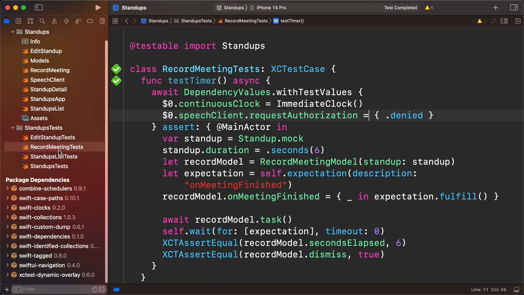Screen dimensions: 524x295
Task: Toggle the navigator sidebar visibility
Action: pyautogui.click(x=39, y=8)
